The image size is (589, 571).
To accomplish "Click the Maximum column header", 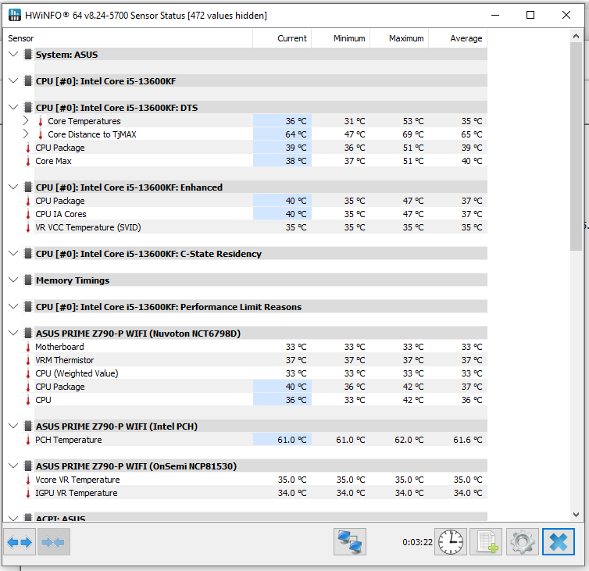I will [399, 38].
